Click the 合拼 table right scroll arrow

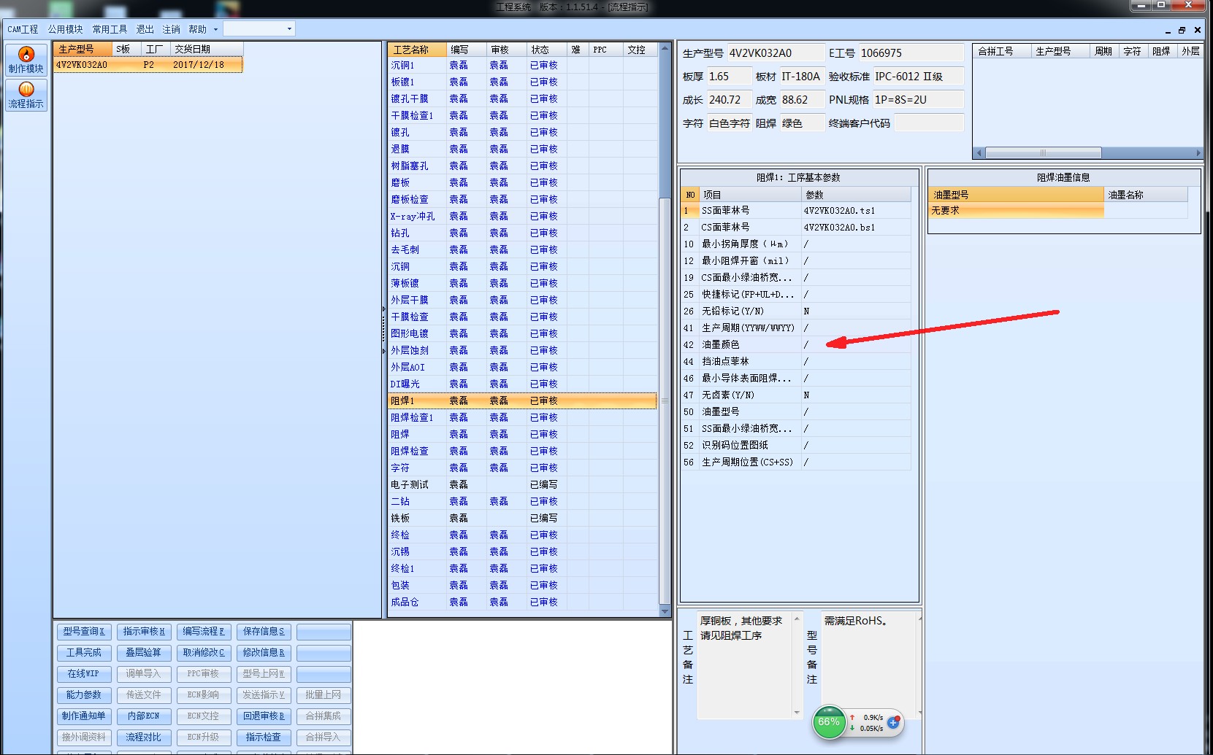1198,152
